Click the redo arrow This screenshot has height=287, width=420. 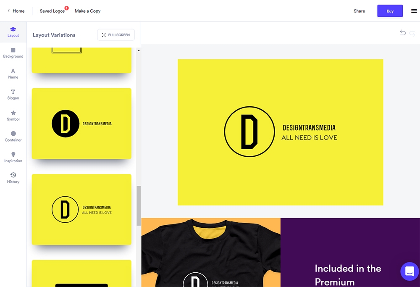point(412,33)
